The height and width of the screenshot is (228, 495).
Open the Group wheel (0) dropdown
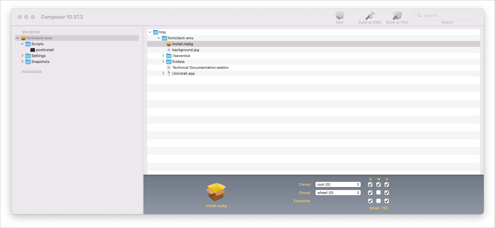pyautogui.click(x=338, y=193)
